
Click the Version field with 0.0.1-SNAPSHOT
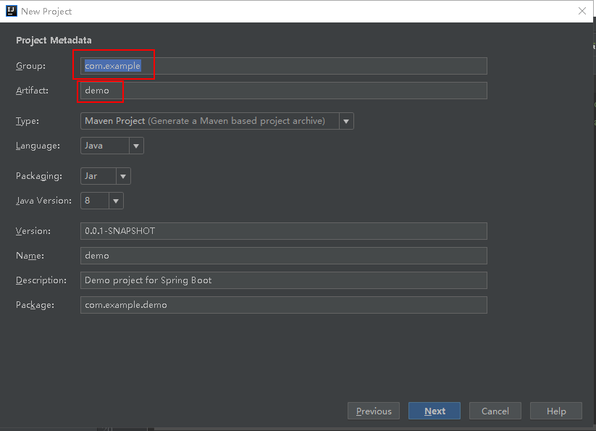[283, 231]
